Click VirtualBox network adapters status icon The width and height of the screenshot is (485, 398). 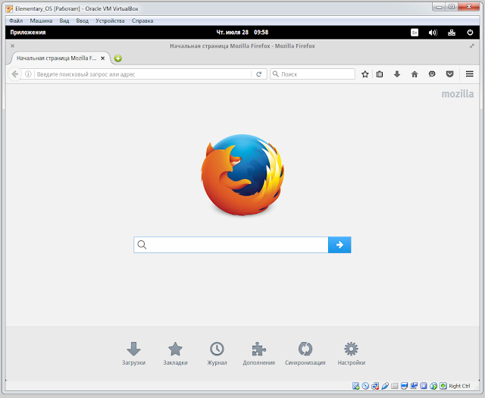click(x=375, y=386)
